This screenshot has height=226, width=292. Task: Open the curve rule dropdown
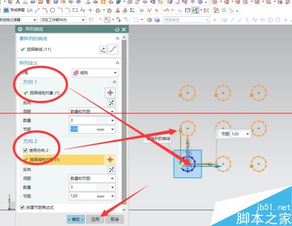(186, 20)
